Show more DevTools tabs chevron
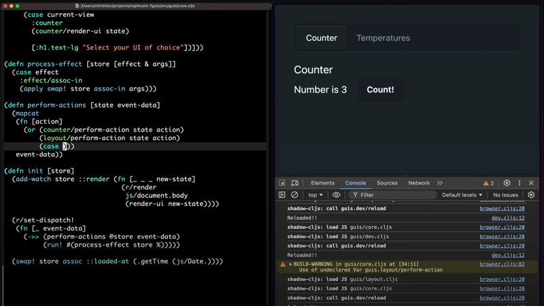The height and width of the screenshot is (306, 544). [440, 183]
